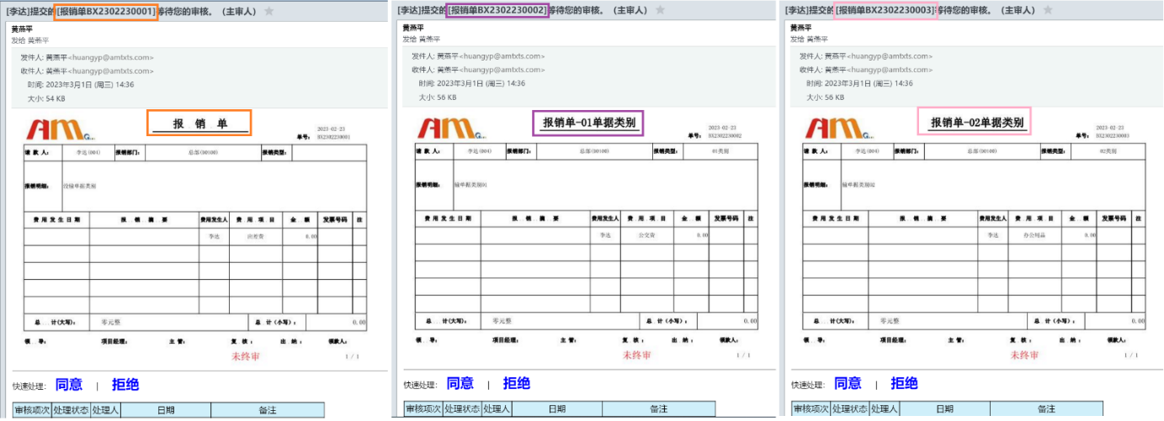
Task: Click the 发件人 email address in the BX2302230001 email
Action: click(x=99, y=58)
